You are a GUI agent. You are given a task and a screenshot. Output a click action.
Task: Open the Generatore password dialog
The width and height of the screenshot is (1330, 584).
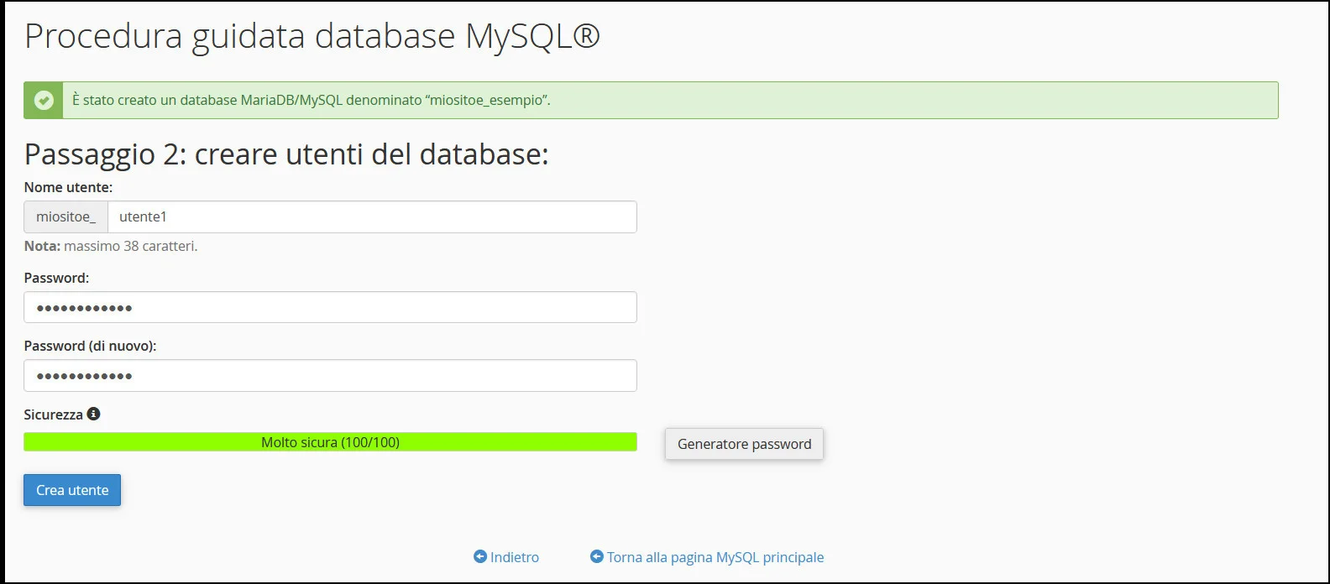743,444
